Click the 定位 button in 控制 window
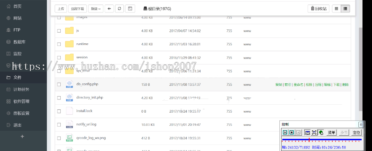This screenshot has width=372, height=151. click(x=356, y=132)
